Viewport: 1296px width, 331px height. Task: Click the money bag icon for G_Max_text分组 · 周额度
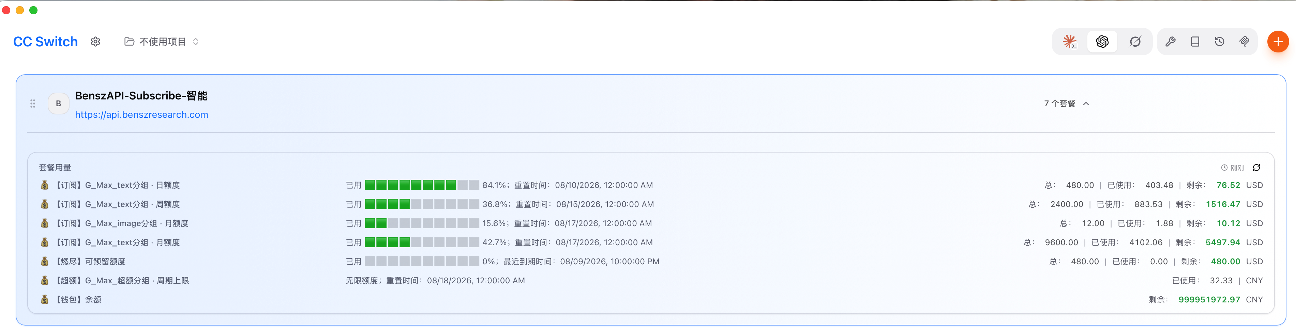(45, 204)
